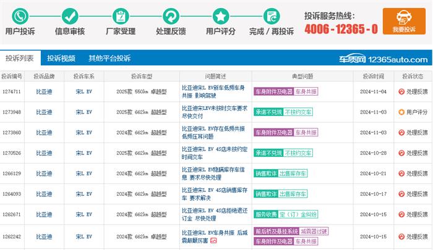
Task: Click the 处理反馈 status icon for complaint 1266129
Action: click(401, 173)
